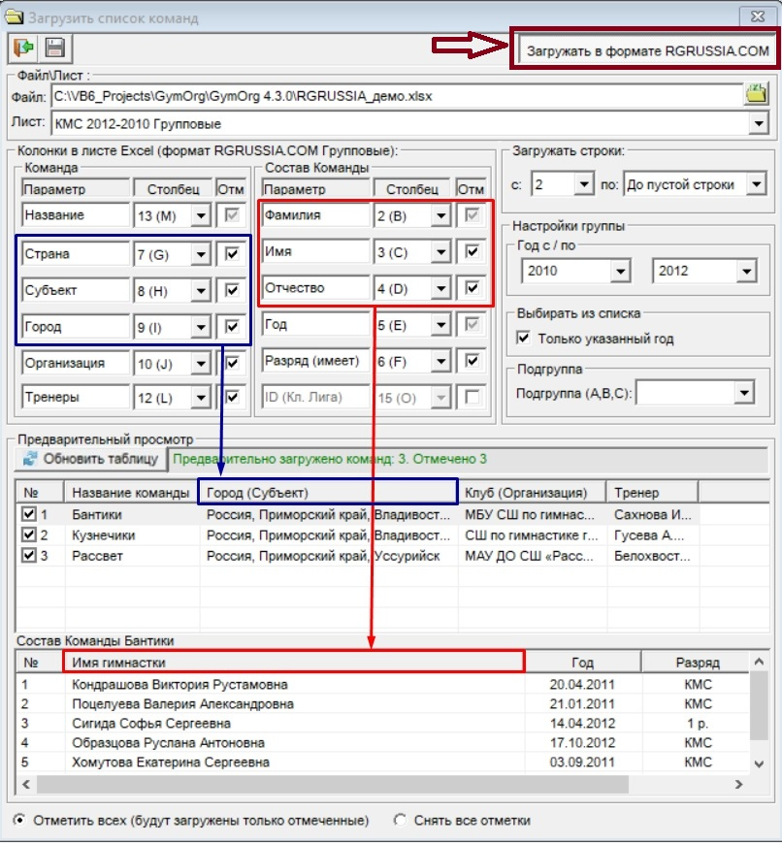The image size is (782, 843).
Task: Click Загружать в формате RGRUSSIA.COM button
Action: click(x=647, y=50)
